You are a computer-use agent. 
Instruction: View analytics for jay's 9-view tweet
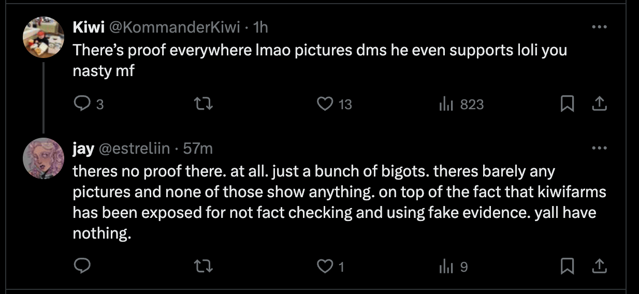pos(446,266)
